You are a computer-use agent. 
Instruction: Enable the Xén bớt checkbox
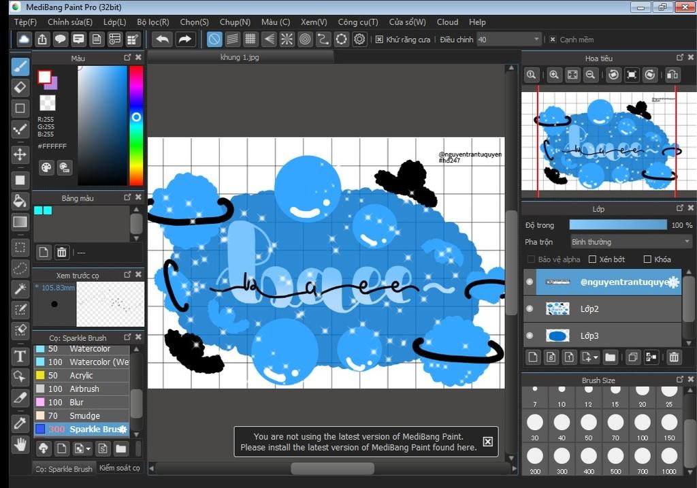coord(592,259)
